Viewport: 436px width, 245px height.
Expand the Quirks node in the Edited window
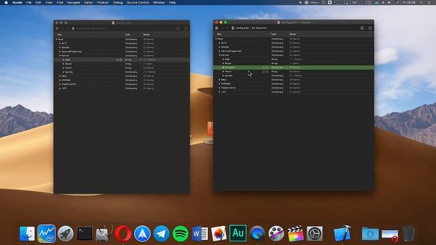tap(223, 76)
